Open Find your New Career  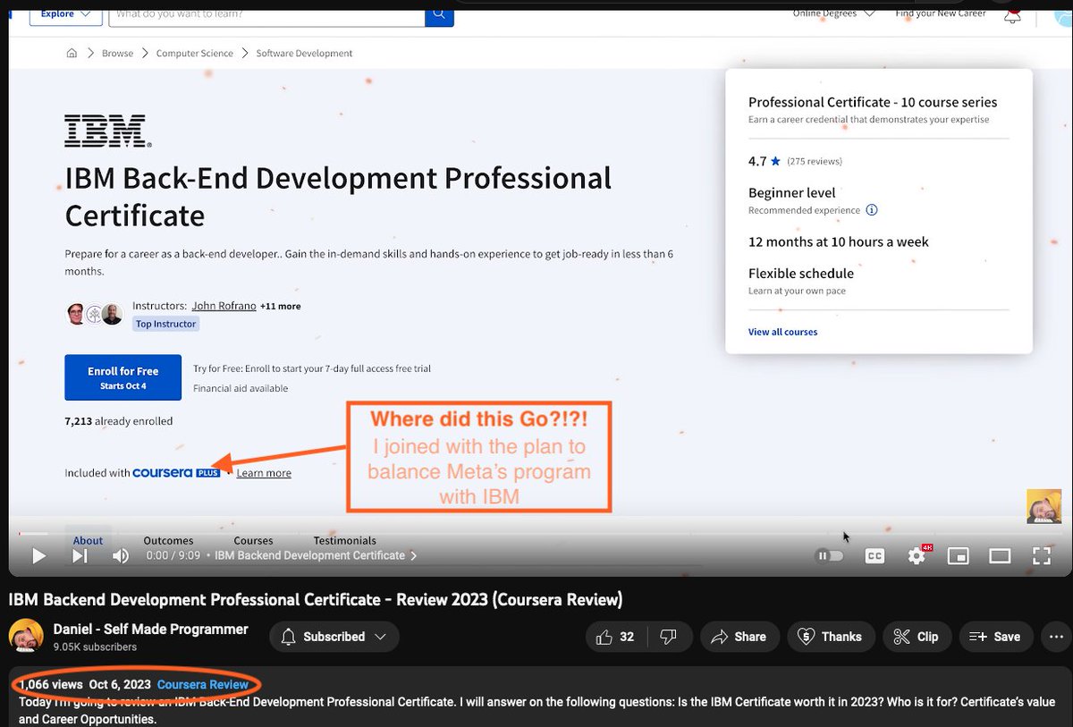click(941, 13)
